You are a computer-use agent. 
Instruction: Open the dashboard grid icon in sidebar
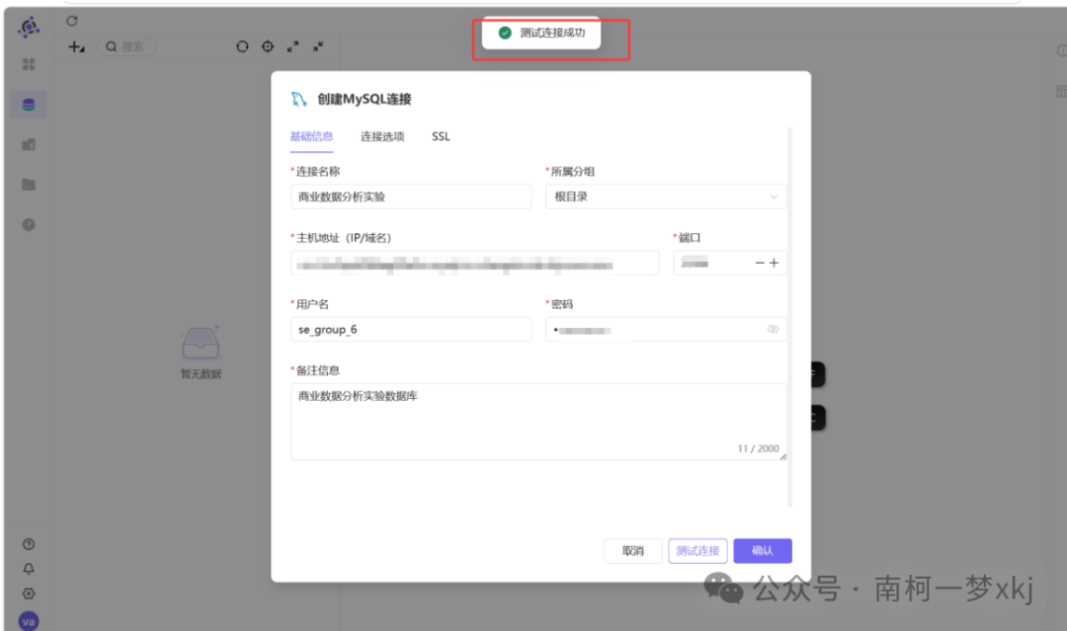[x=29, y=64]
